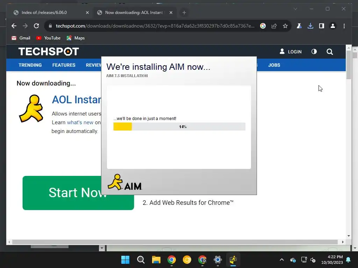Open Chrome Labs flask icon
This screenshot has height=268, width=358.
299,26
